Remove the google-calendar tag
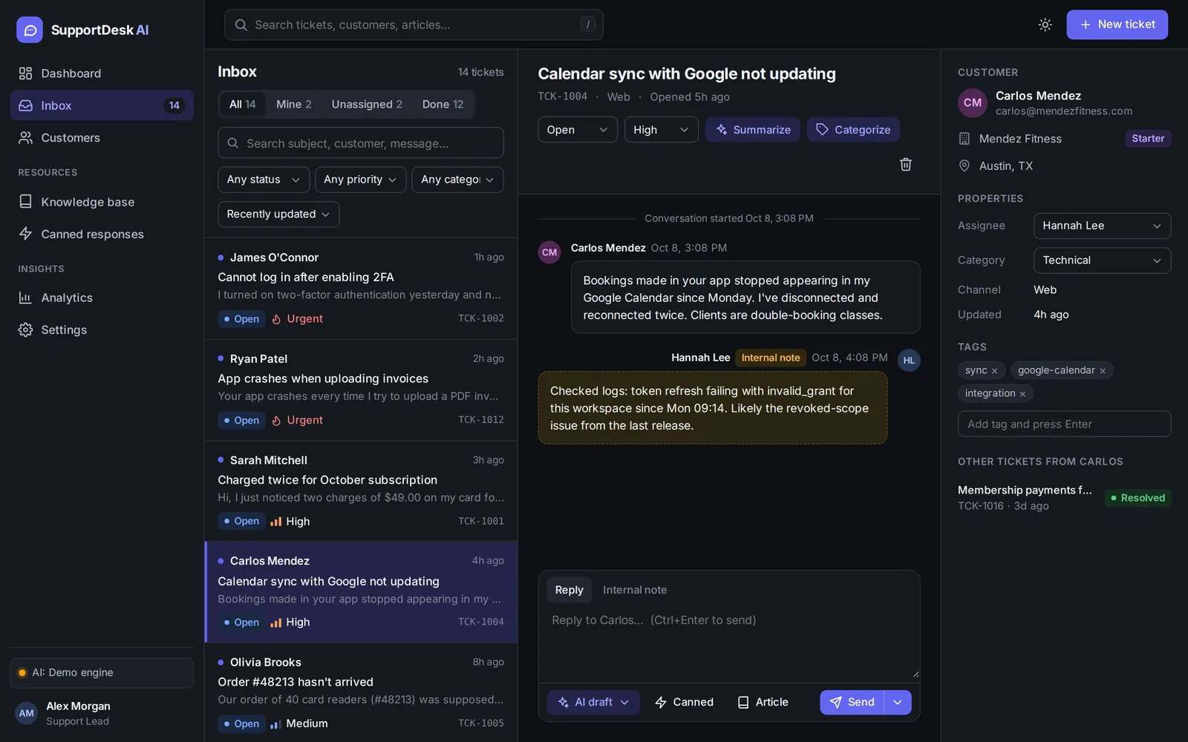The width and height of the screenshot is (1188, 742). point(1103,371)
